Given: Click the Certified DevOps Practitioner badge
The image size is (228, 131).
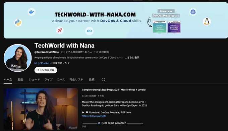Looking at the screenshot, I should pos(160,27).
